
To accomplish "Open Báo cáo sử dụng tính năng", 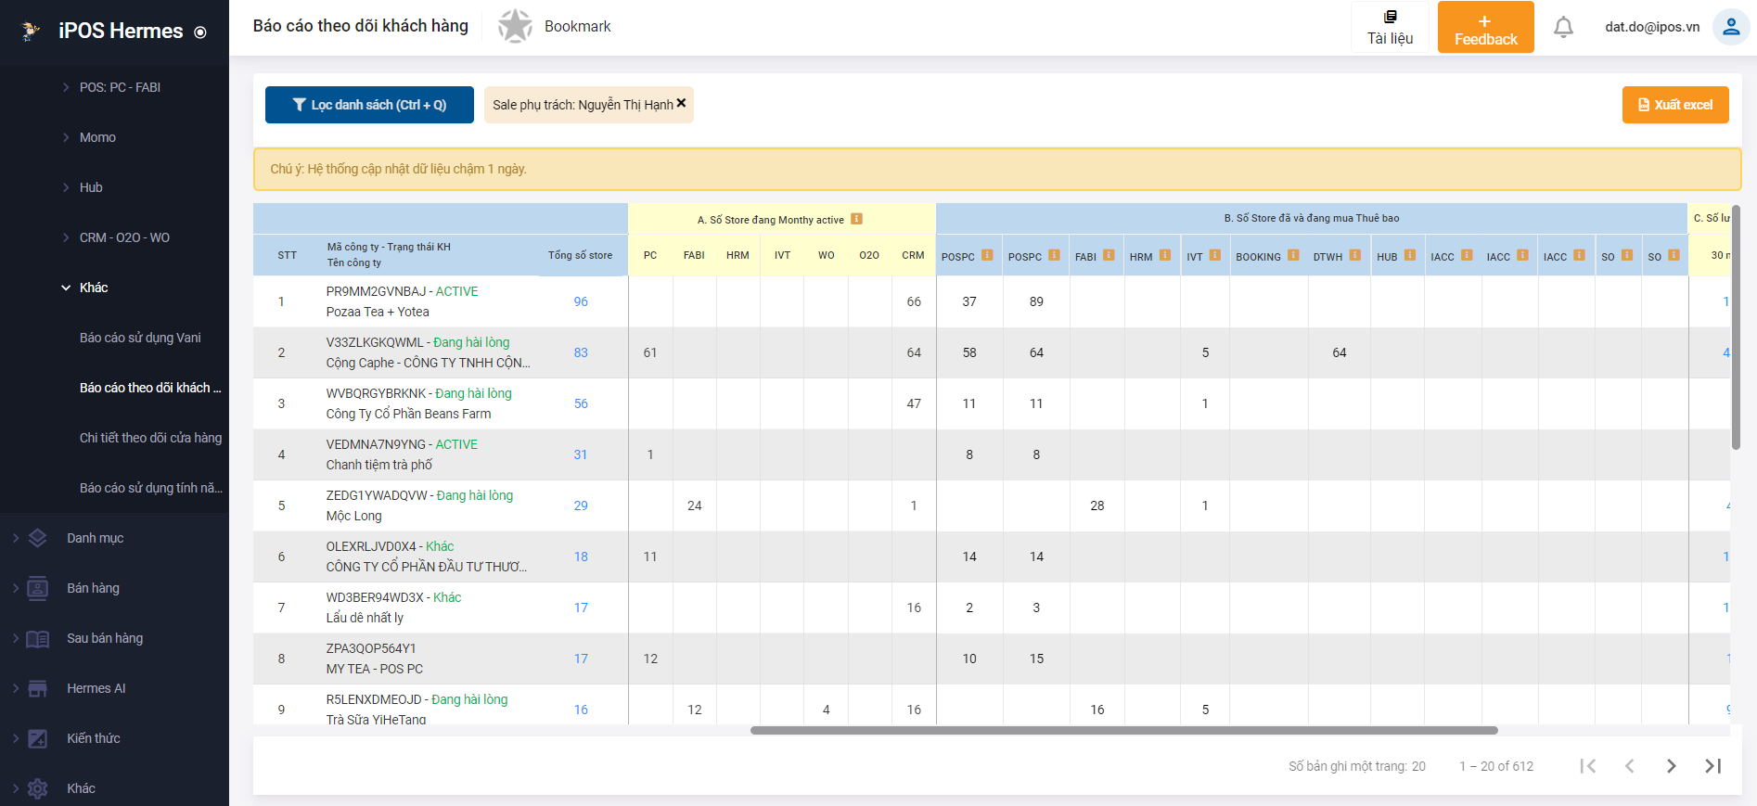I will click(150, 488).
